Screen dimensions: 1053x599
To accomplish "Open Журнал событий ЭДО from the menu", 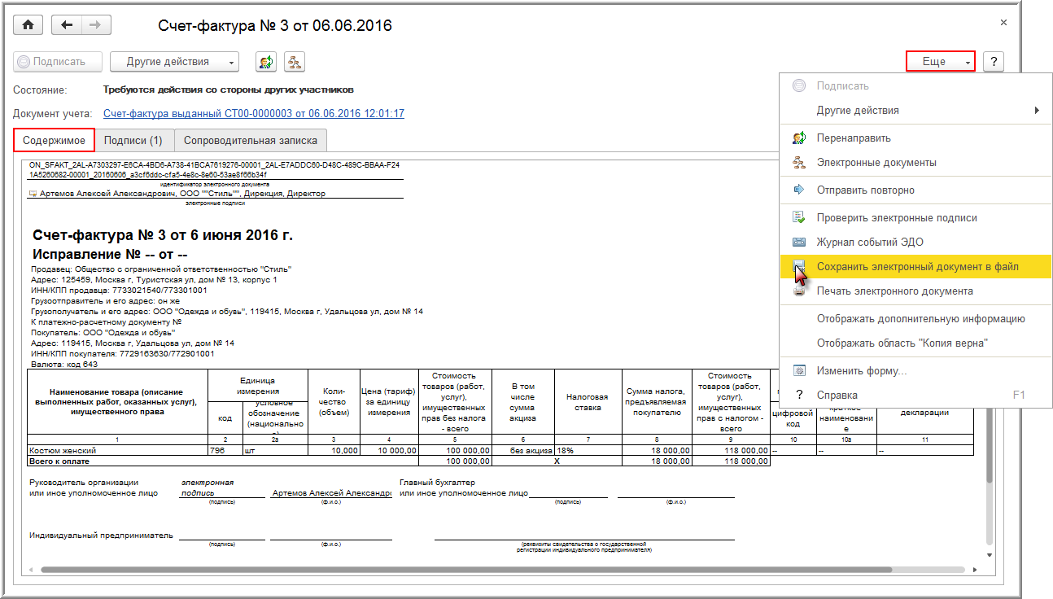I will 915,243.
